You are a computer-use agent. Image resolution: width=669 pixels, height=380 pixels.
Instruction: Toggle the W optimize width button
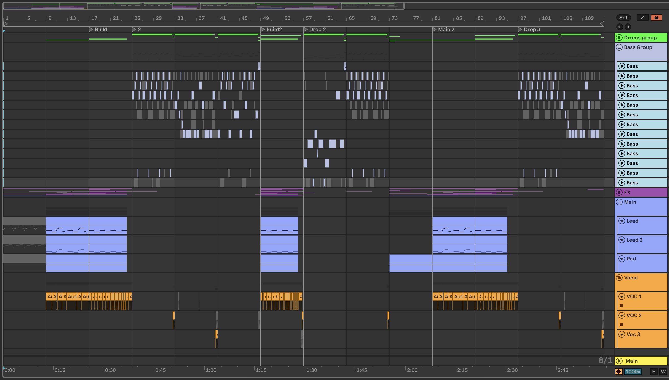click(663, 372)
